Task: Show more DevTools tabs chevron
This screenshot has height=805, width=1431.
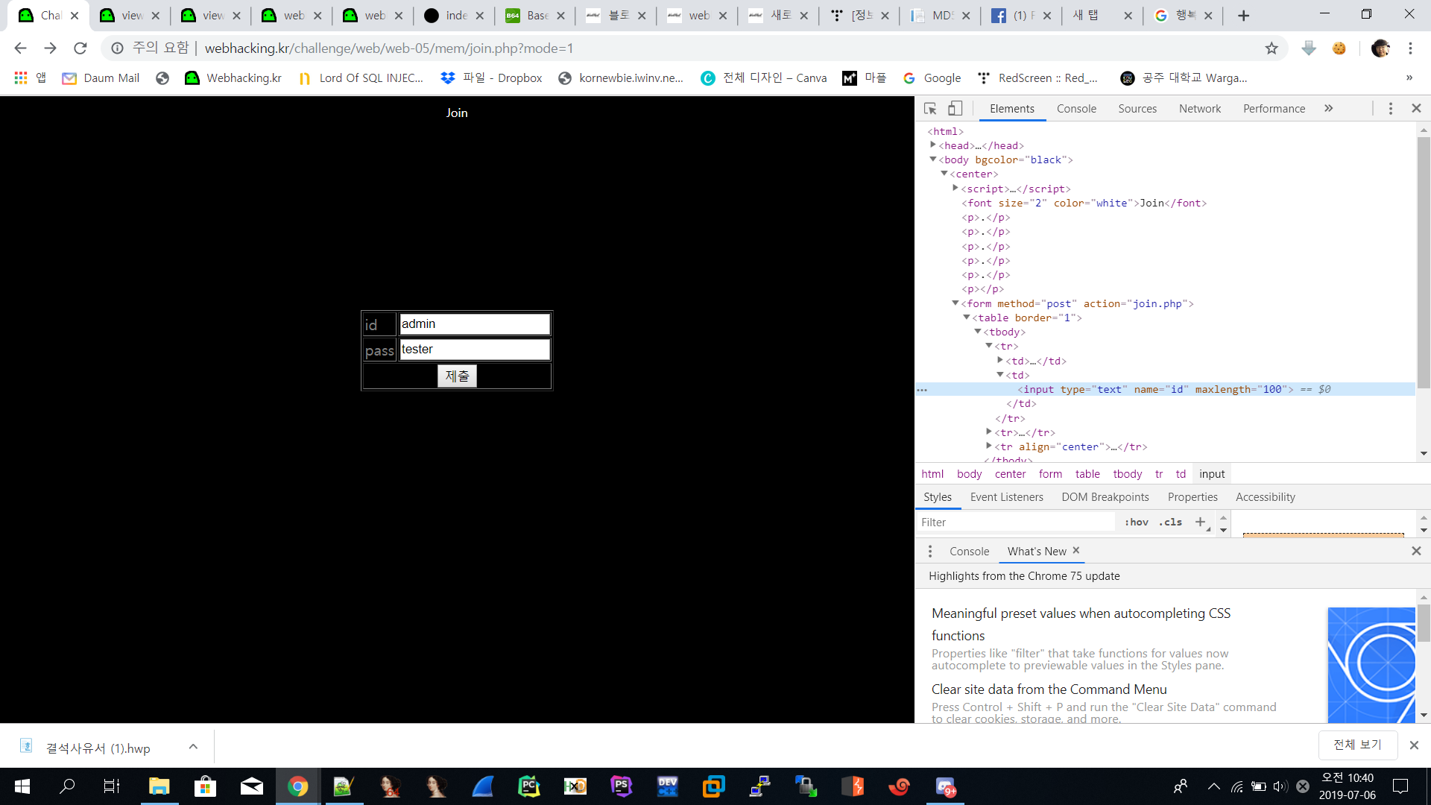Action: tap(1328, 109)
